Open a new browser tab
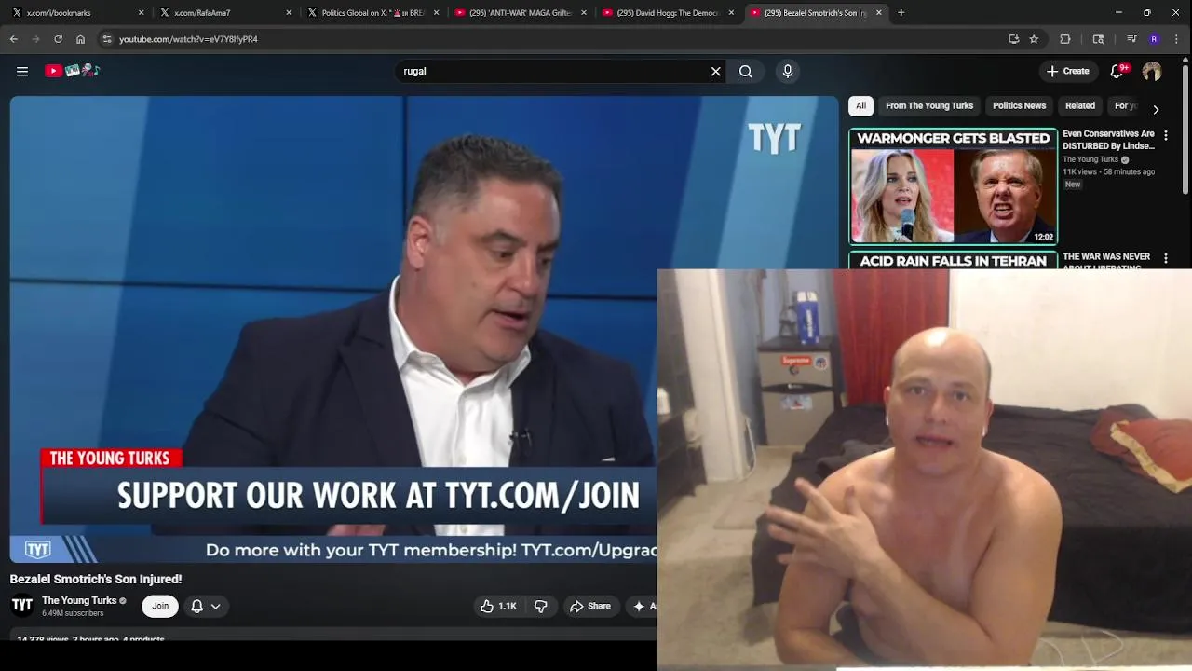 coord(901,13)
